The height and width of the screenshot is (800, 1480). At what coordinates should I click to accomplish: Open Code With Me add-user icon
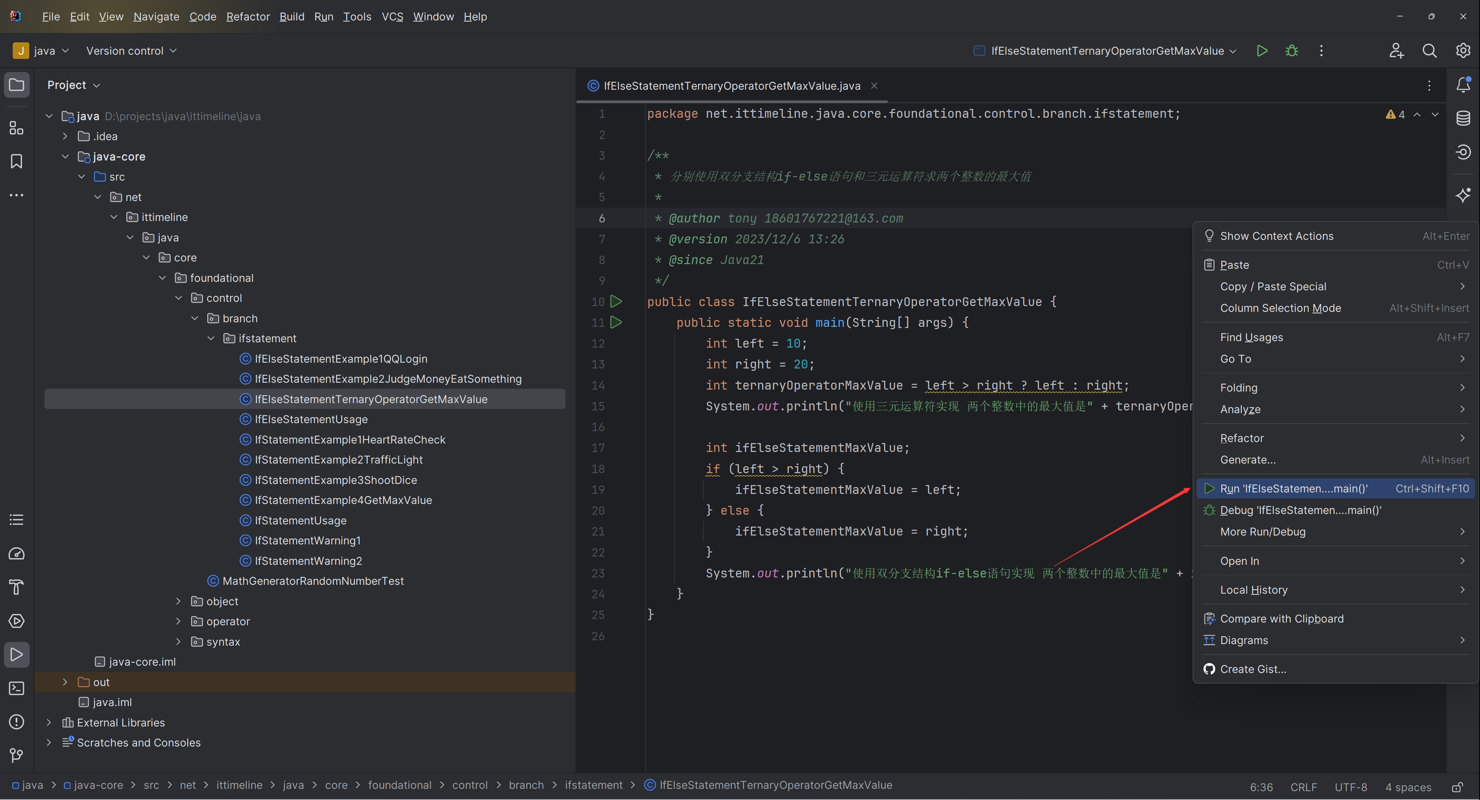(x=1396, y=50)
